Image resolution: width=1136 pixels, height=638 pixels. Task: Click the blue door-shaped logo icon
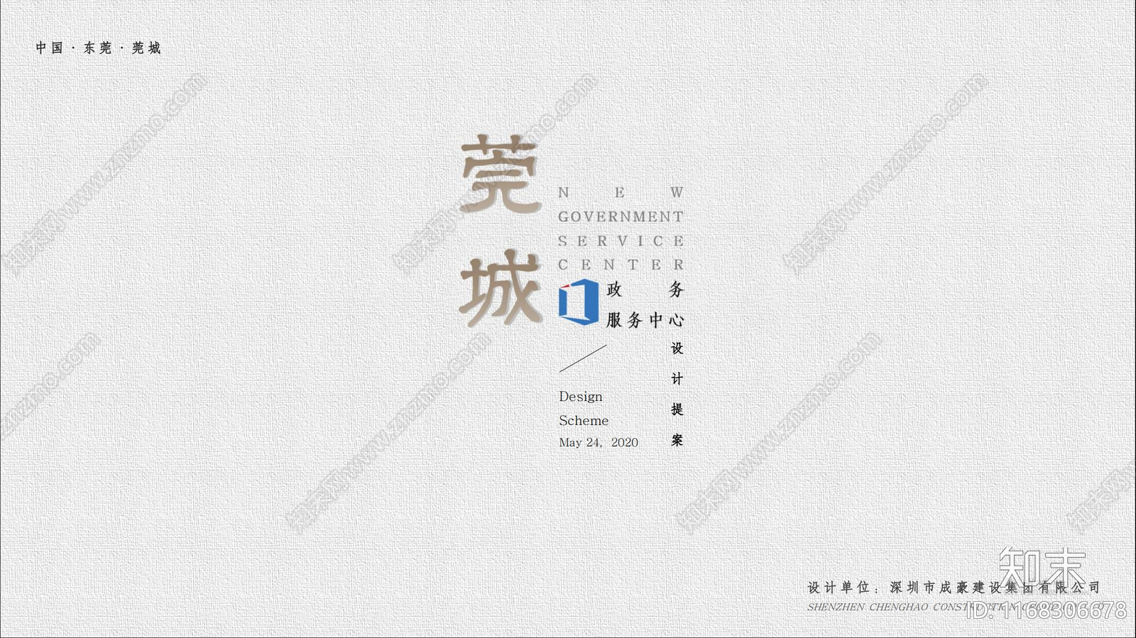coord(579,302)
